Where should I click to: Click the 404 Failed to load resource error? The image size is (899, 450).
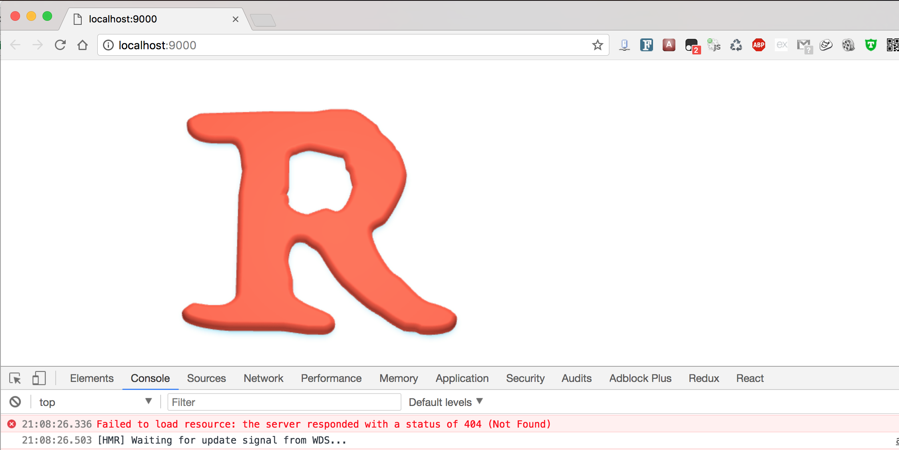coord(323,424)
